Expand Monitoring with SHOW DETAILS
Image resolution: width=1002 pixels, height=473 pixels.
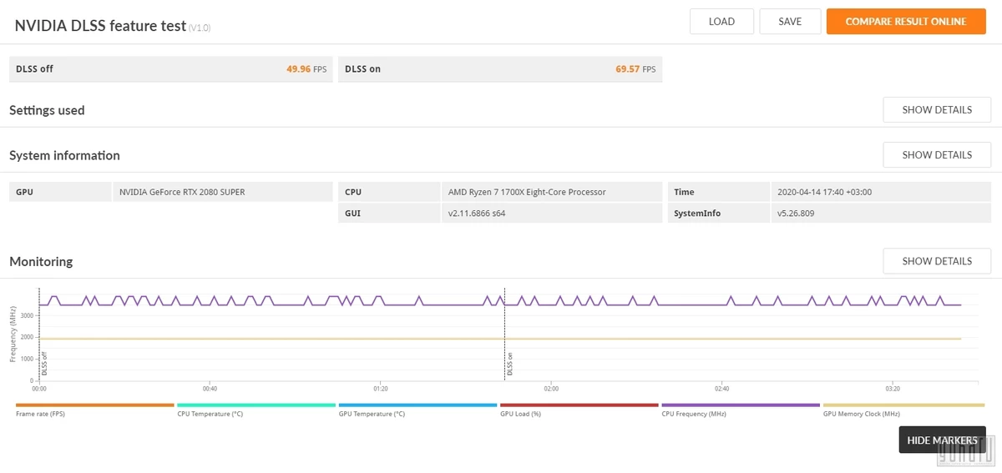(x=937, y=261)
